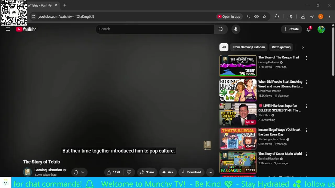Share the video with Share button

tap(147, 172)
